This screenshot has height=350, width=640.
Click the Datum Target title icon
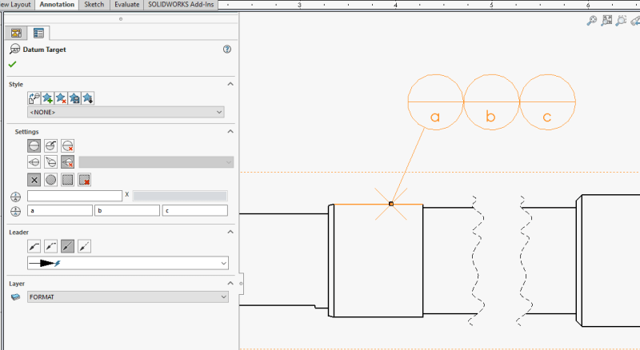click(14, 50)
